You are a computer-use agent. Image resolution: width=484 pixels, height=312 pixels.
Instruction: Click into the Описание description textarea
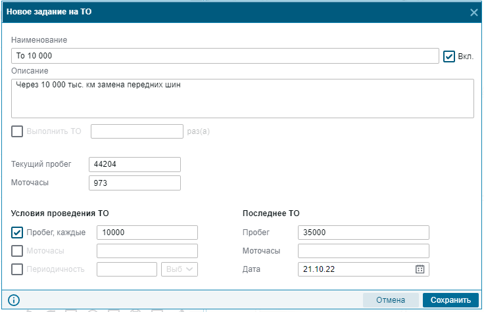pyautogui.click(x=242, y=99)
